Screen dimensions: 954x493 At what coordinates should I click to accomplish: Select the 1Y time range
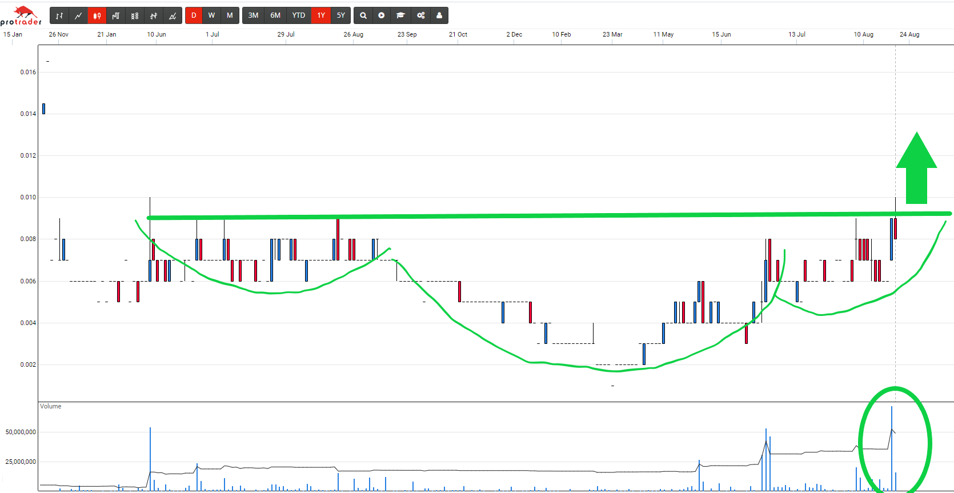[x=321, y=15]
